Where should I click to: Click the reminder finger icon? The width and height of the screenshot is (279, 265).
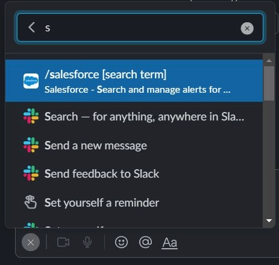pos(31,202)
